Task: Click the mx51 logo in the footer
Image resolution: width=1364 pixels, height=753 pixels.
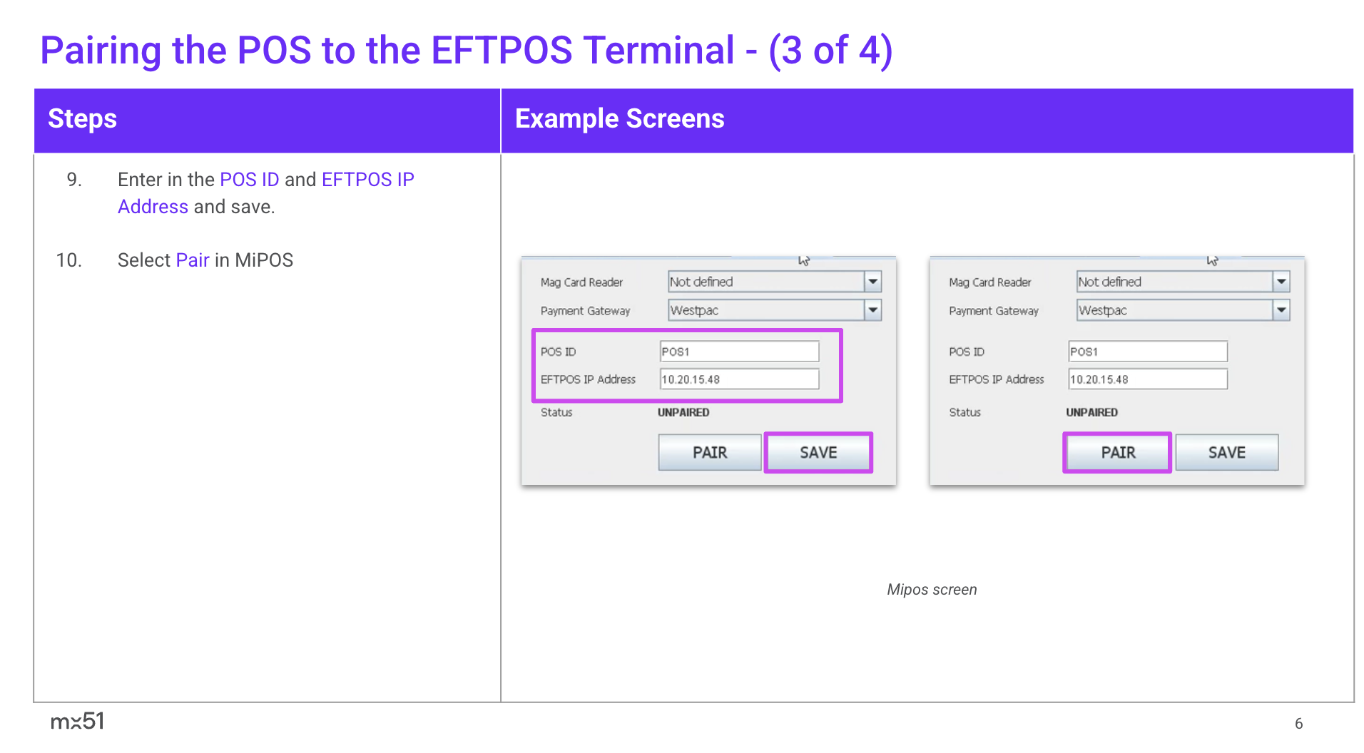Action: click(77, 721)
